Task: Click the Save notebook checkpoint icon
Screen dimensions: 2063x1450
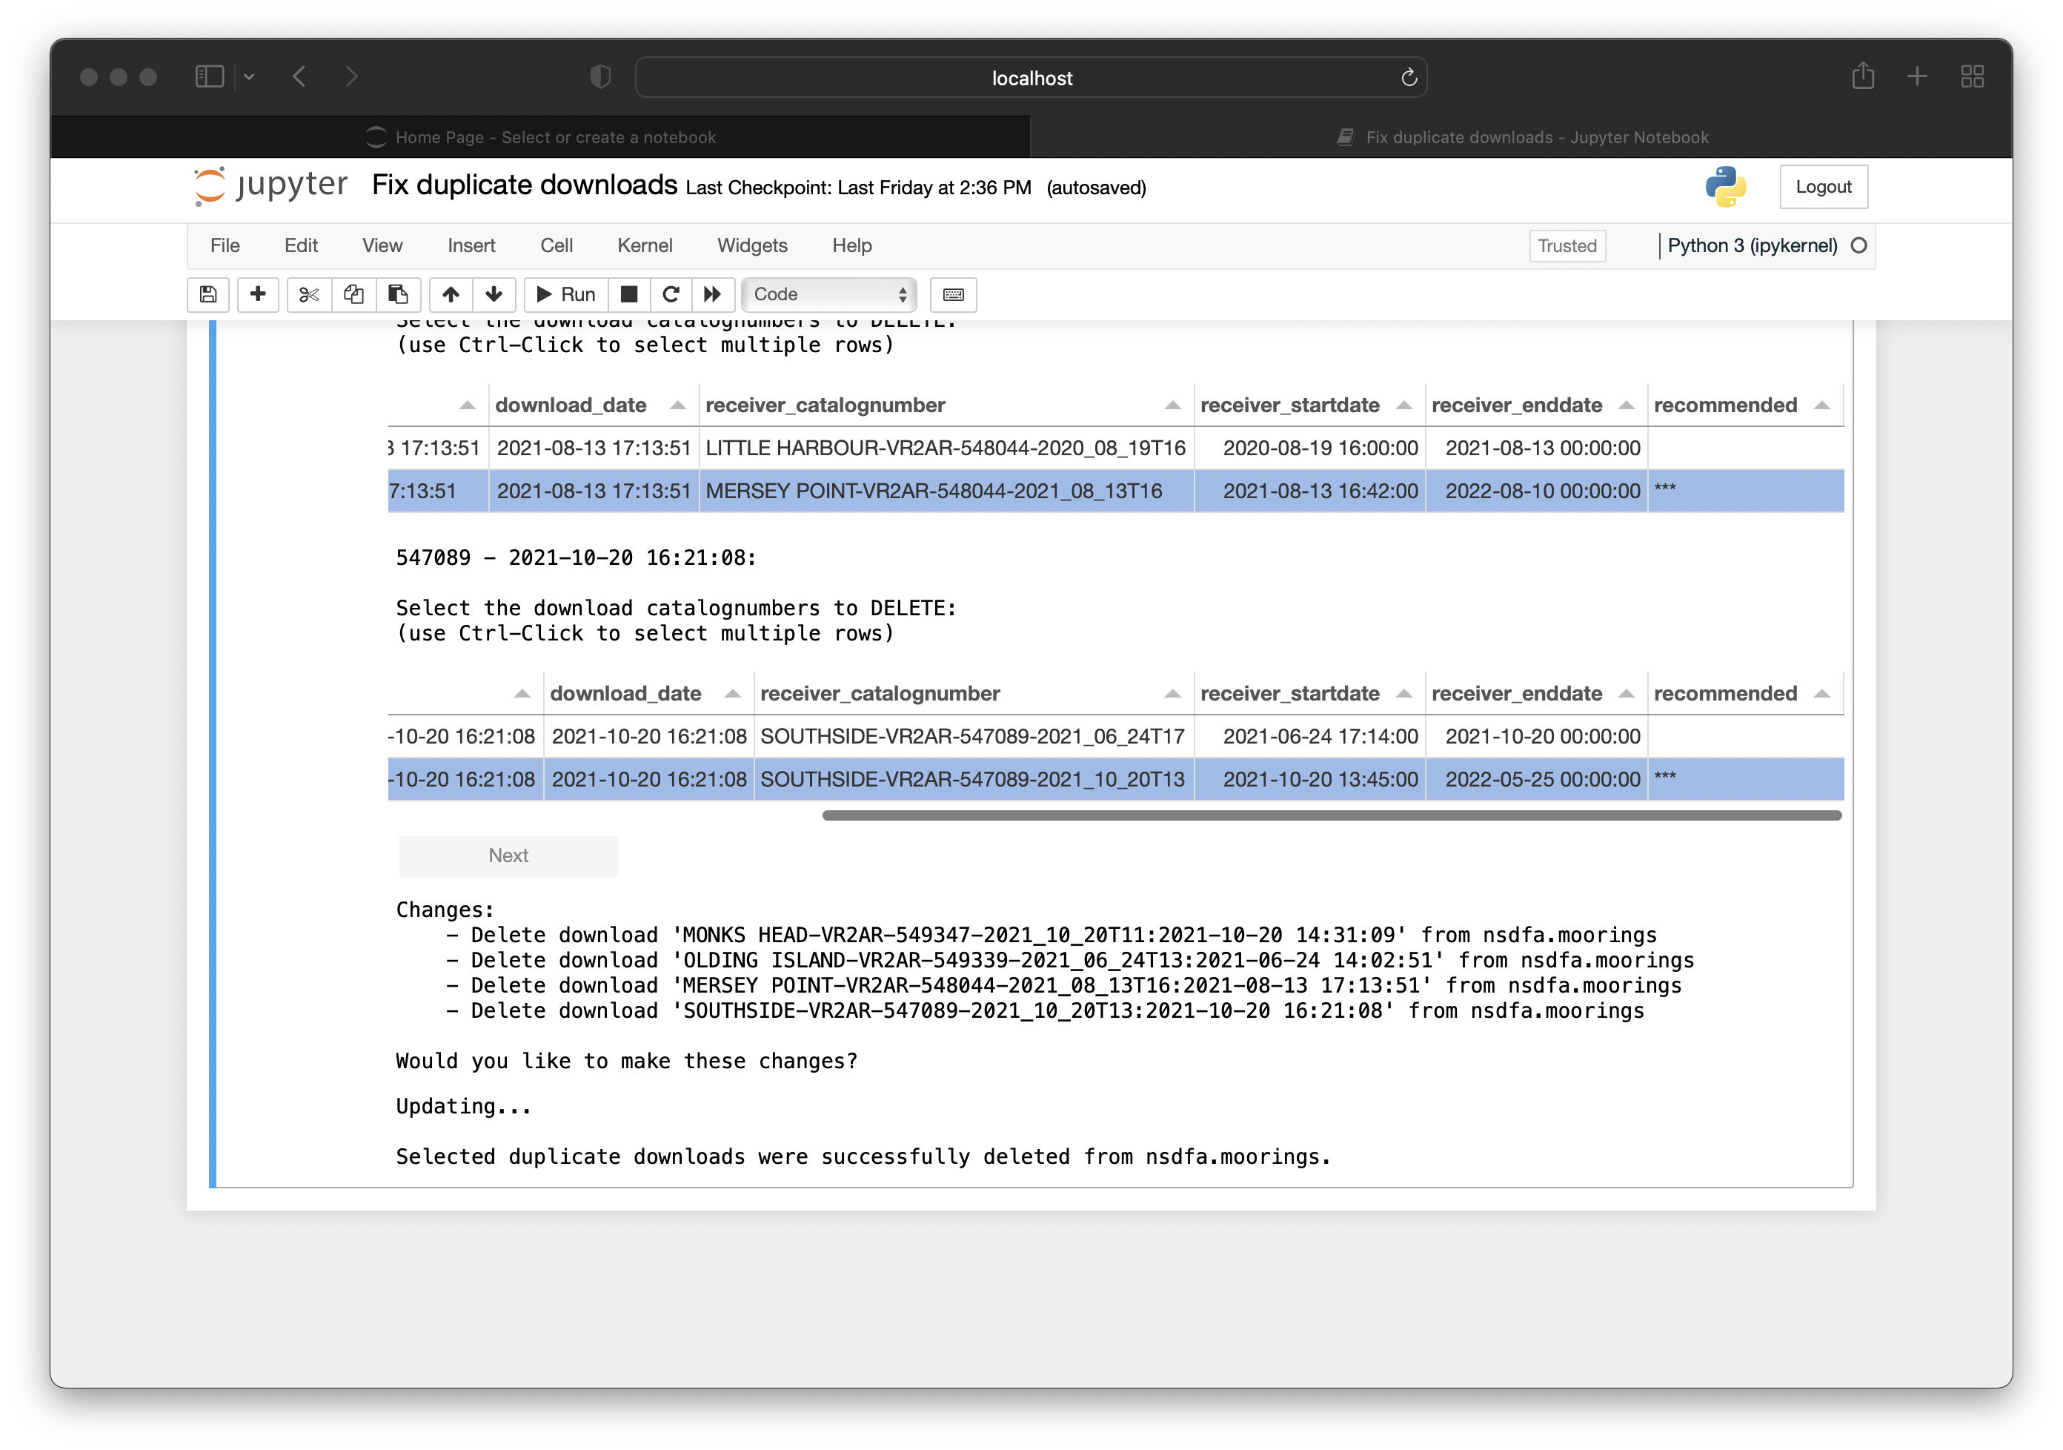Action: pyautogui.click(x=210, y=294)
